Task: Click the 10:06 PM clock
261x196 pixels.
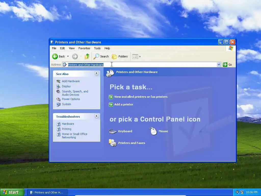Action: click(x=252, y=192)
